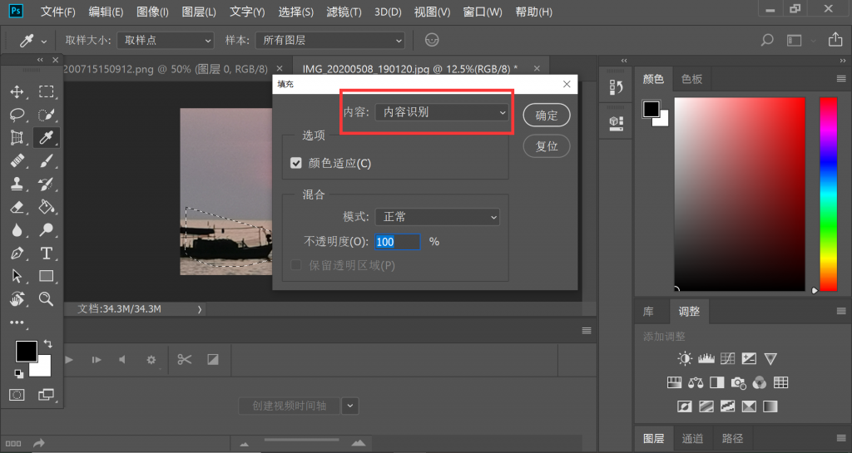Click the foreground black color swatch in toolbox
Image resolution: width=852 pixels, height=453 pixels.
pos(26,351)
